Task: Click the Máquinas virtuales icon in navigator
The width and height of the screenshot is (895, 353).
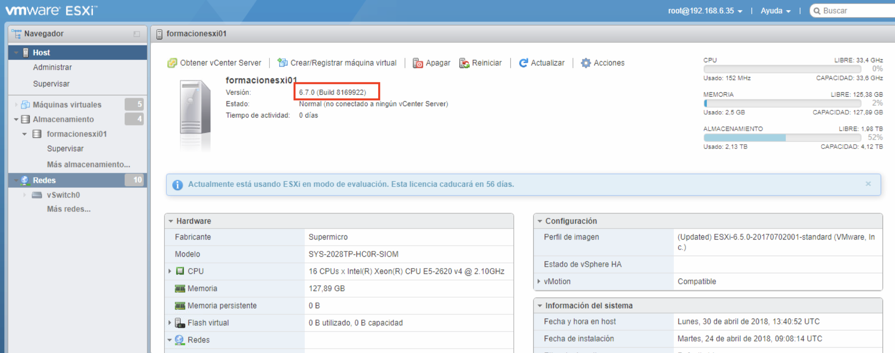Action: tap(25, 105)
